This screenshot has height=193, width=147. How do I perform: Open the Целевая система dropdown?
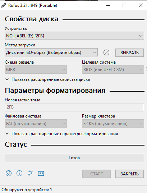[x=113, y=70]
